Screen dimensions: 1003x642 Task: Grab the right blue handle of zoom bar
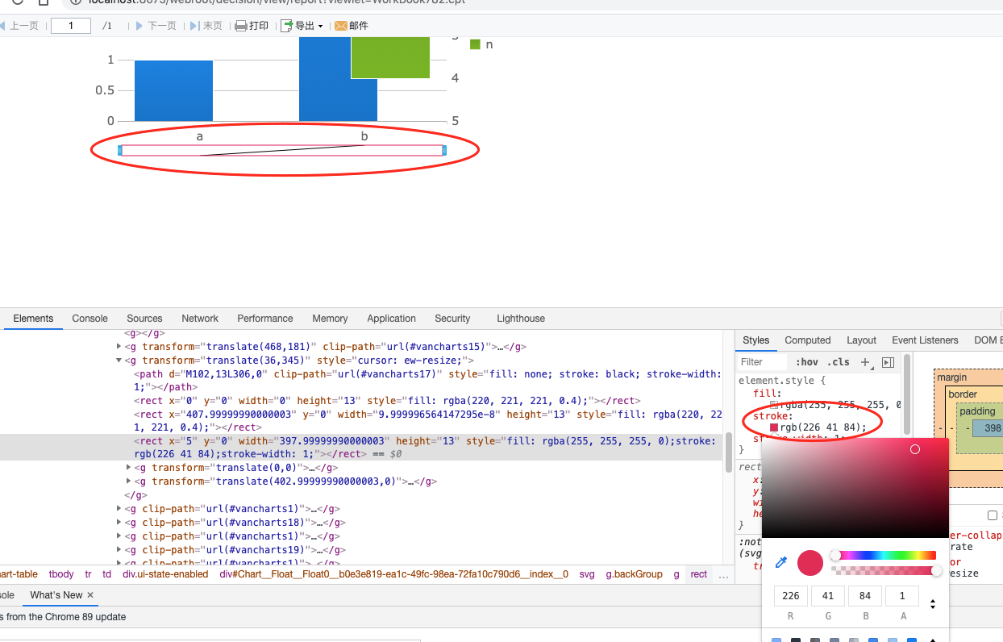click(443, 150)
